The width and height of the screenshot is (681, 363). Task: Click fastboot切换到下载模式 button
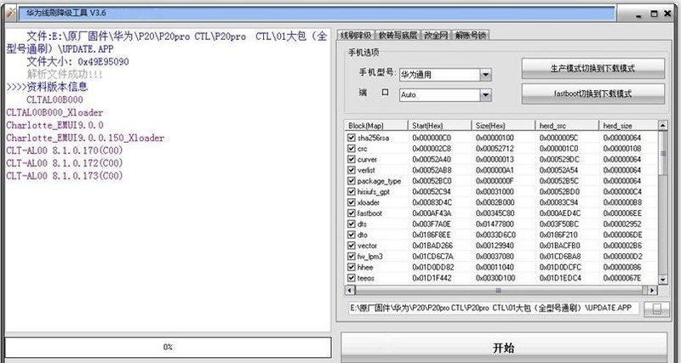(592, 94)
